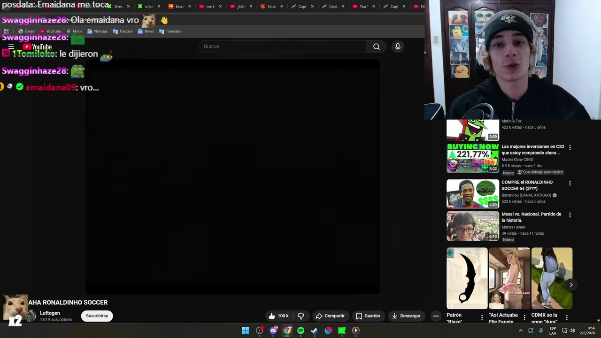Close the Crun tab
This screenshot has width=601, height=338.
pos(282,7)
